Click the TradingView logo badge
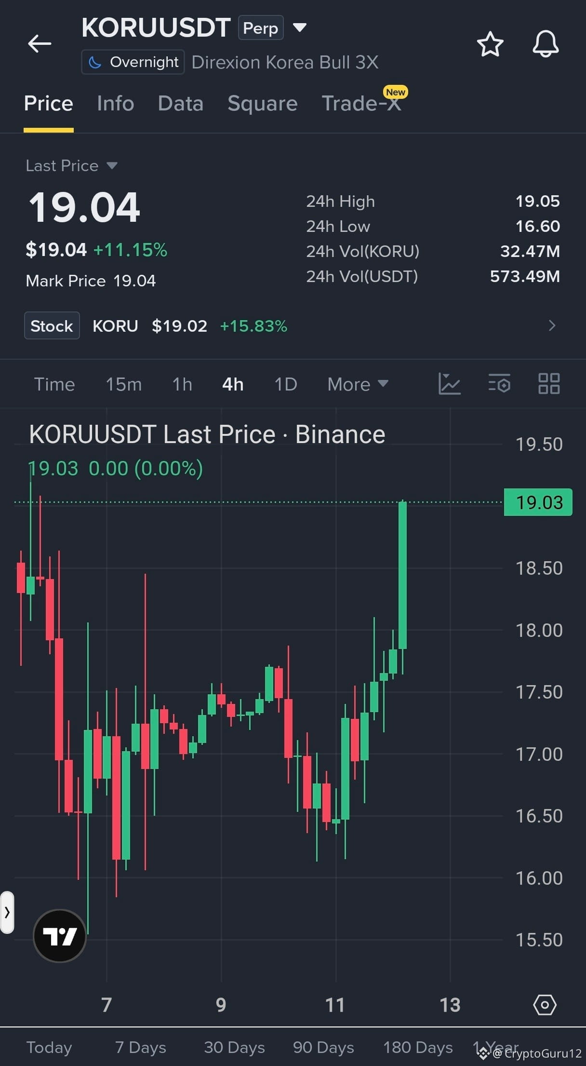This screenshot has height=1066, width=586. pyautogui.click(x=60, y=936)
